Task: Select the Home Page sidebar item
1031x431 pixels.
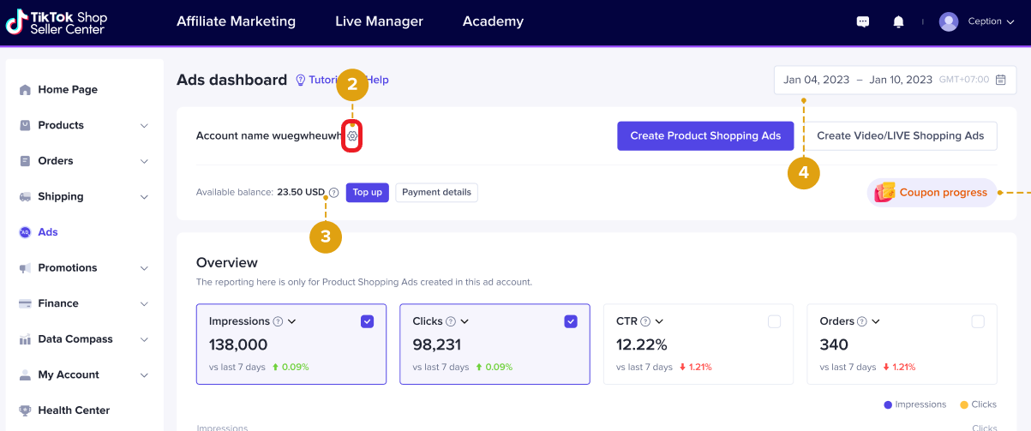Action: pos(68,89)
